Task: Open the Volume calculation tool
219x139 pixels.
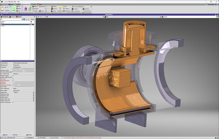Action: coord(54,9)
